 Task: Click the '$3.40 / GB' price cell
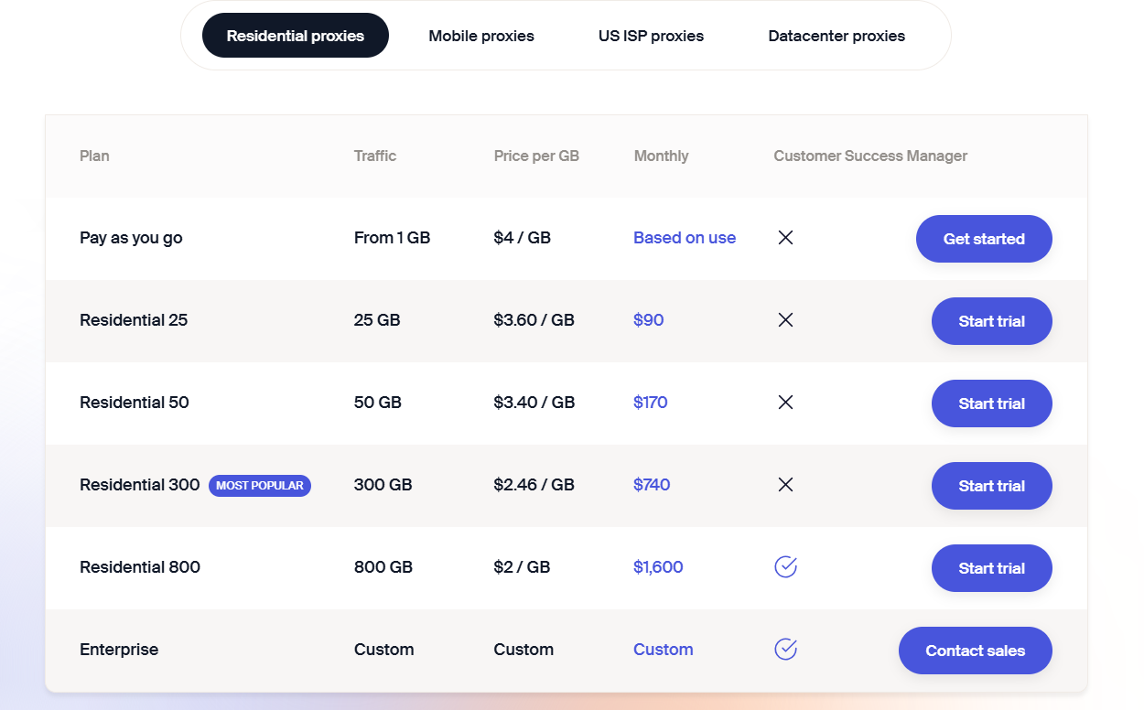pos(534,403)
